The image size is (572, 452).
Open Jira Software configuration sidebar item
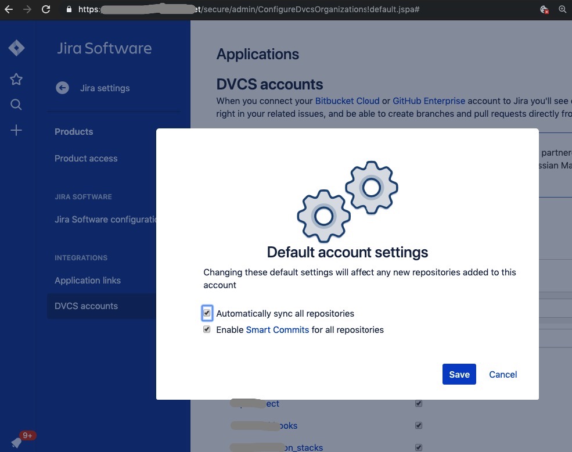tap(106, 220)
